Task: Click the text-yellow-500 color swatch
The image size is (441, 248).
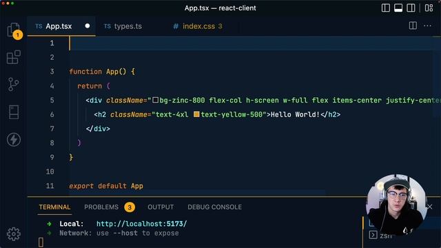Action: [x=196, y=114]
